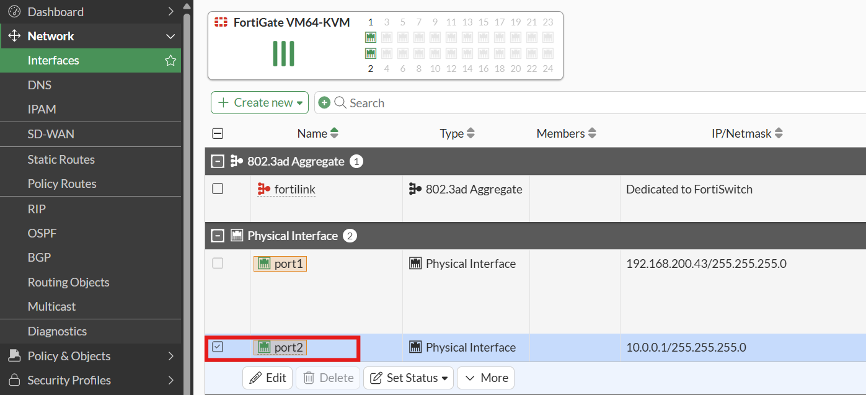Select port 2 on faceplate
Viewport: 866px width, 395px height.
371,53
